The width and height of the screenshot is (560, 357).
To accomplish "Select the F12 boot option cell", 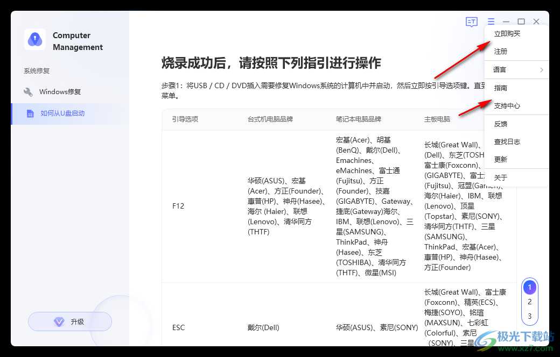I will point(178,206).
